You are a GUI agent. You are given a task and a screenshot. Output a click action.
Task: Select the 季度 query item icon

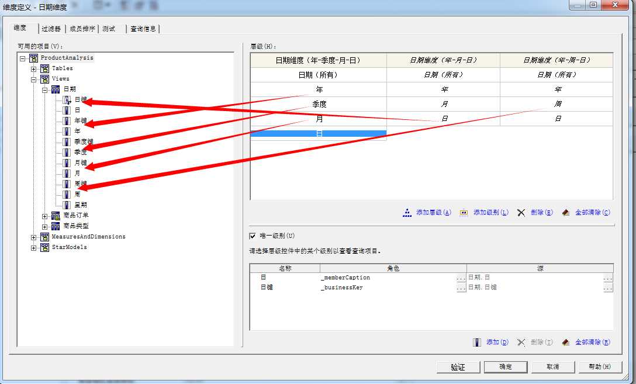67,153
